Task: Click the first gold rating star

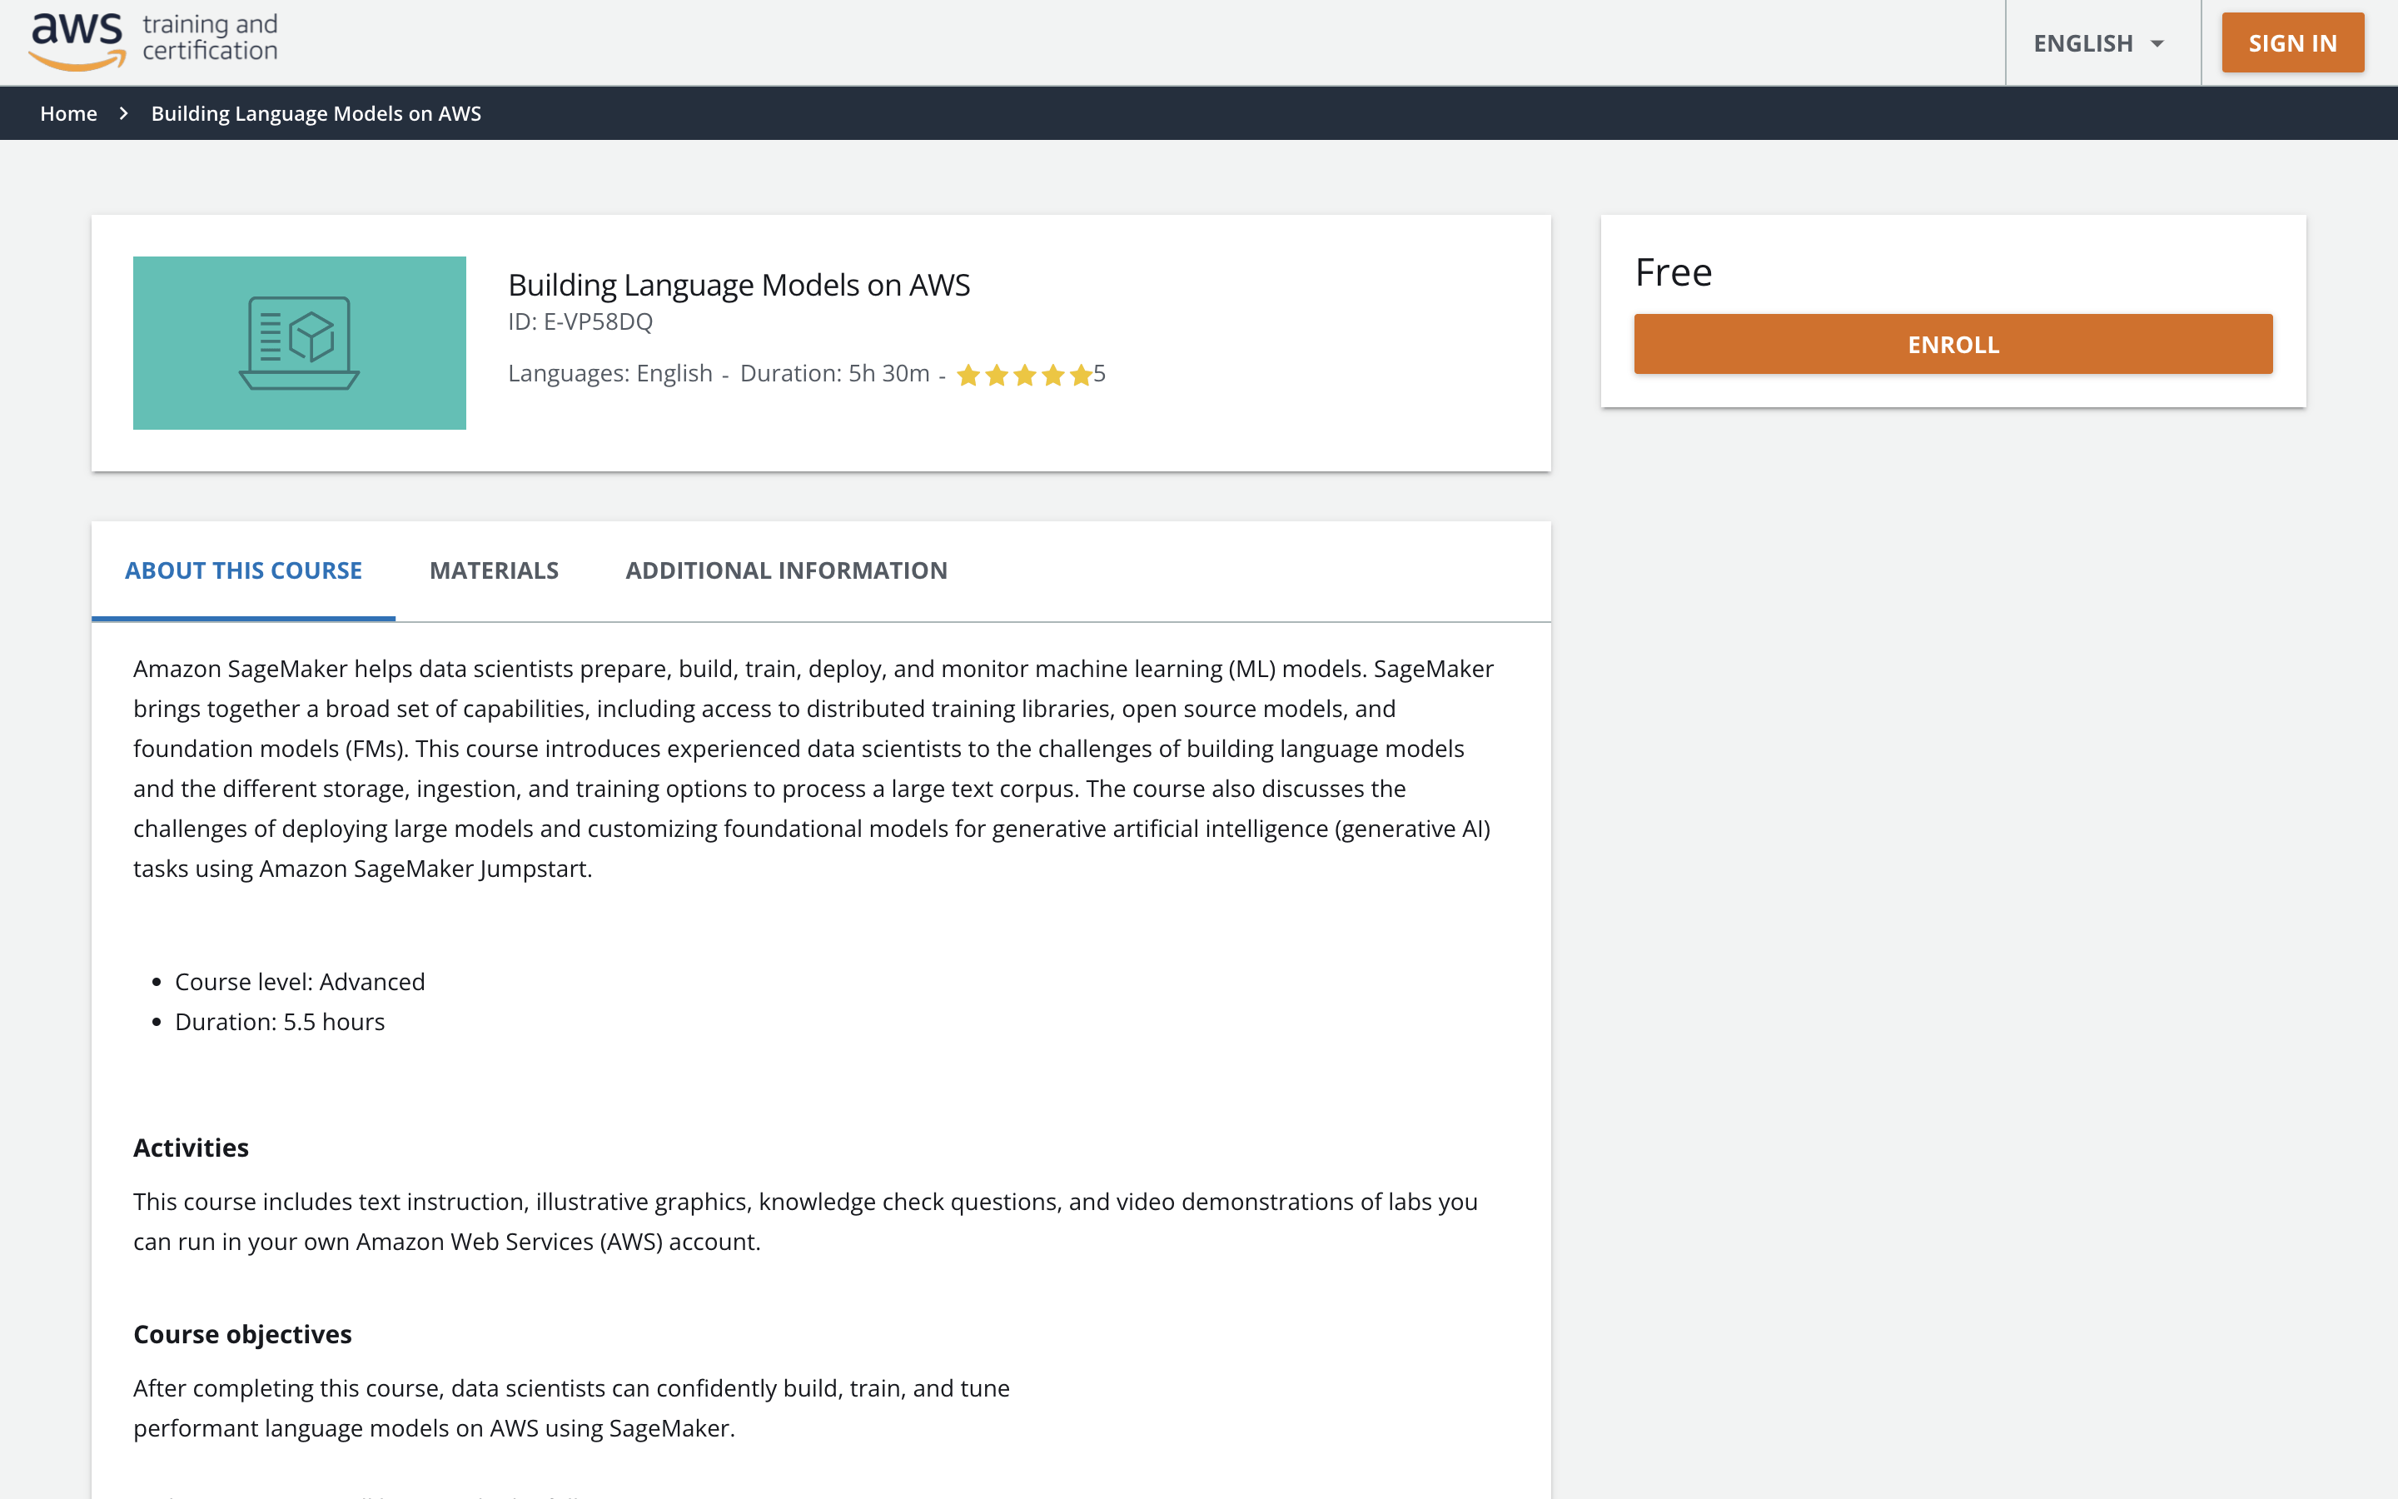Action: point(968,376)
